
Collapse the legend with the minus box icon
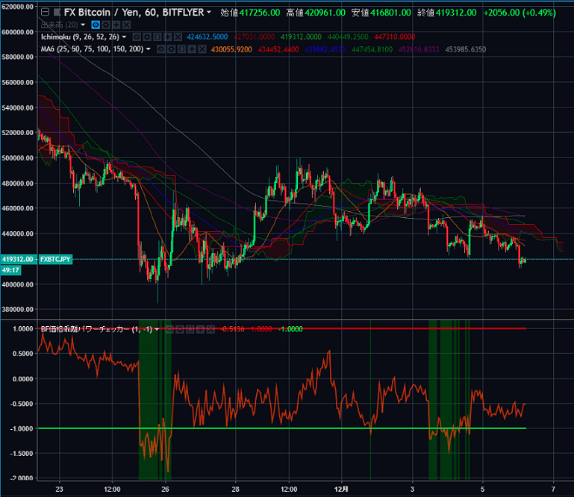point(45,13)
